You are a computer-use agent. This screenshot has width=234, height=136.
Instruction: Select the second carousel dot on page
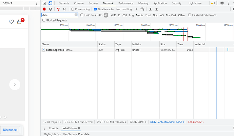point(5,117)
